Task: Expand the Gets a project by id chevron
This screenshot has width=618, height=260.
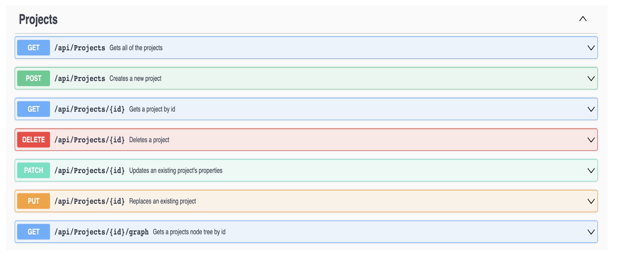Action: pos(591,109)
